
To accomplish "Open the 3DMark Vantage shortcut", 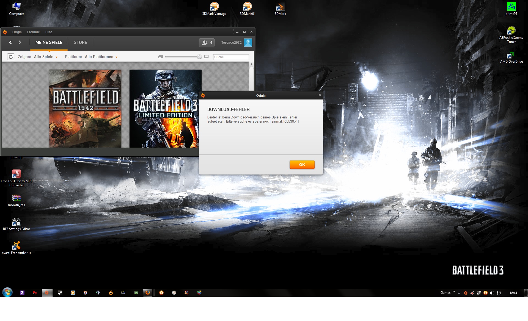I will pos(214,9).
